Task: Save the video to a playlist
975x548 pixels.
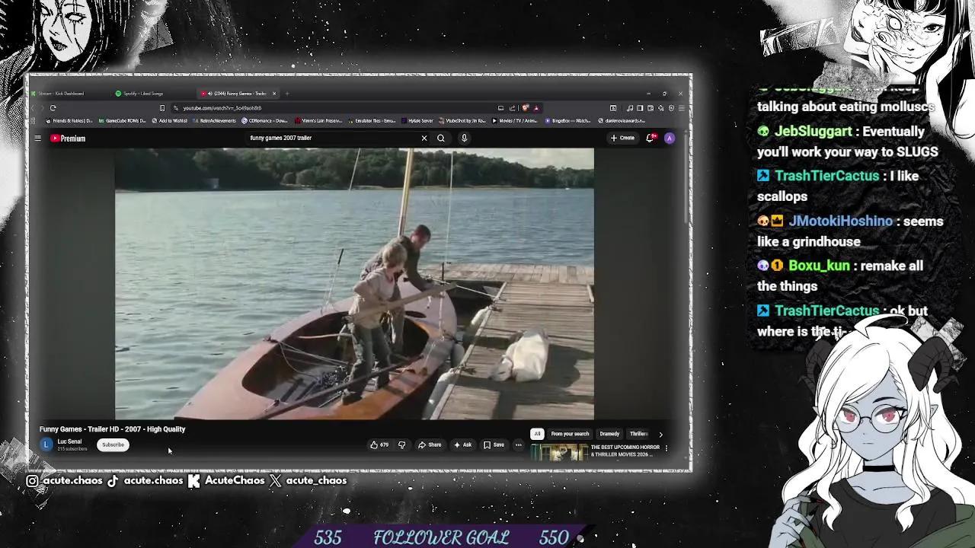Action: click(494, 445)
